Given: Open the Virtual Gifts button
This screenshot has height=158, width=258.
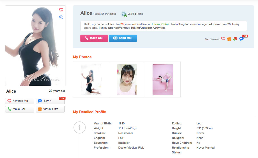Looking at the screenshot, I should tap(50, 109).
